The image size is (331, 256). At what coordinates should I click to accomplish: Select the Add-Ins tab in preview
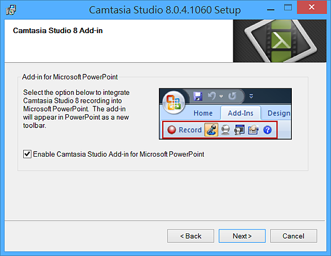point(241,113)
